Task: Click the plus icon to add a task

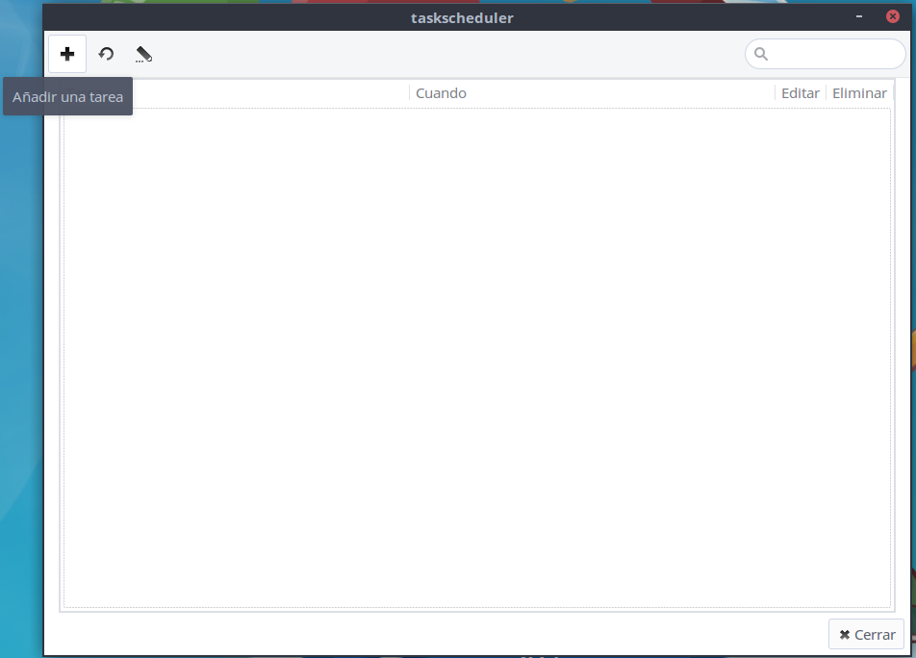Action: click(67, 54)
